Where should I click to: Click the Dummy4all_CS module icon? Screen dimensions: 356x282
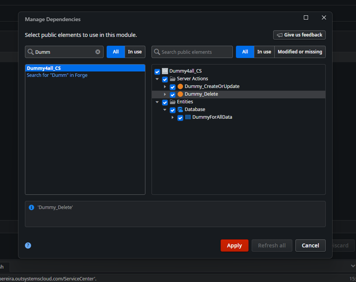click(164, 71)
